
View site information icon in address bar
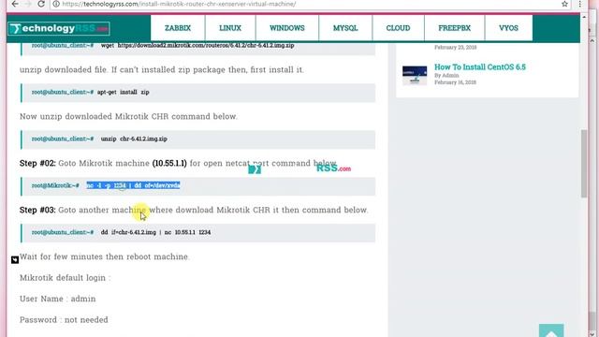(x=56, y=4)
